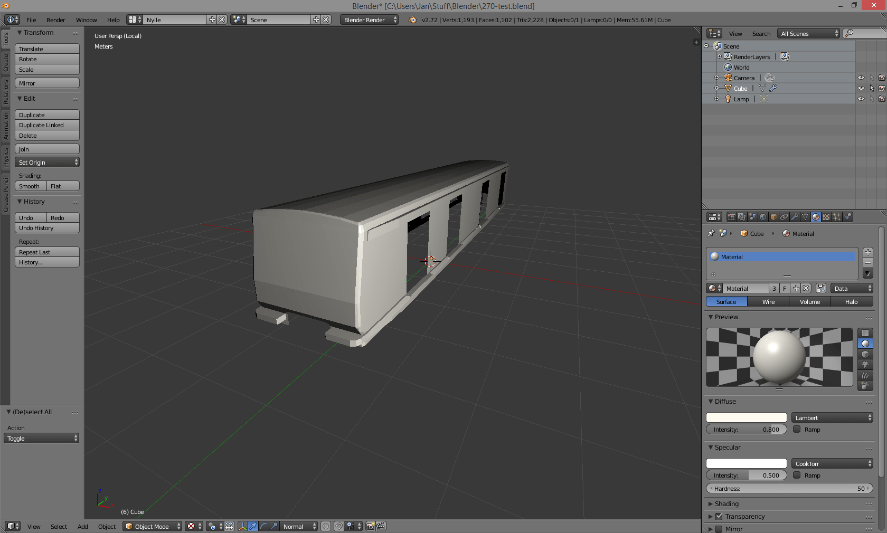Click the Nylle scene layout name field
887x533 pixels.
[174, 19]
